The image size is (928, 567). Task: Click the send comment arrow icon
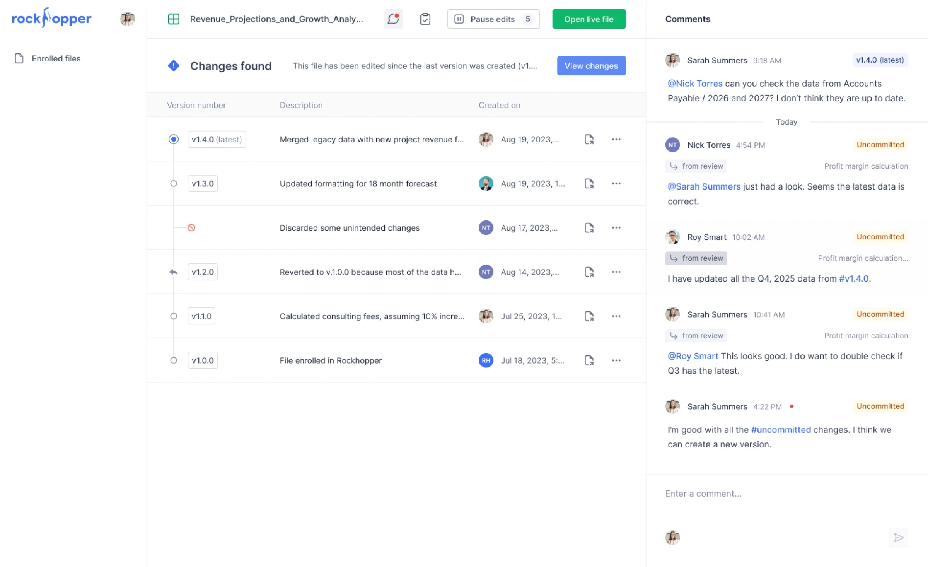point(898,538)
